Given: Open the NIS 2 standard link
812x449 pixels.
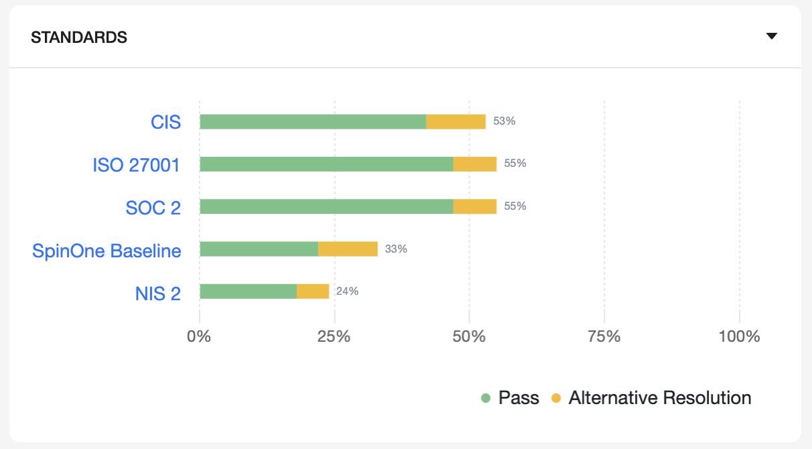Looking at the screenshot, I should coord(158,293).
